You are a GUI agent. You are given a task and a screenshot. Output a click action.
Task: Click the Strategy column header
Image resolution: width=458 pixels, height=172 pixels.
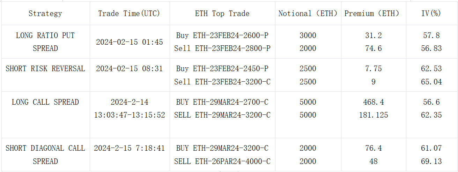(45, 14)
